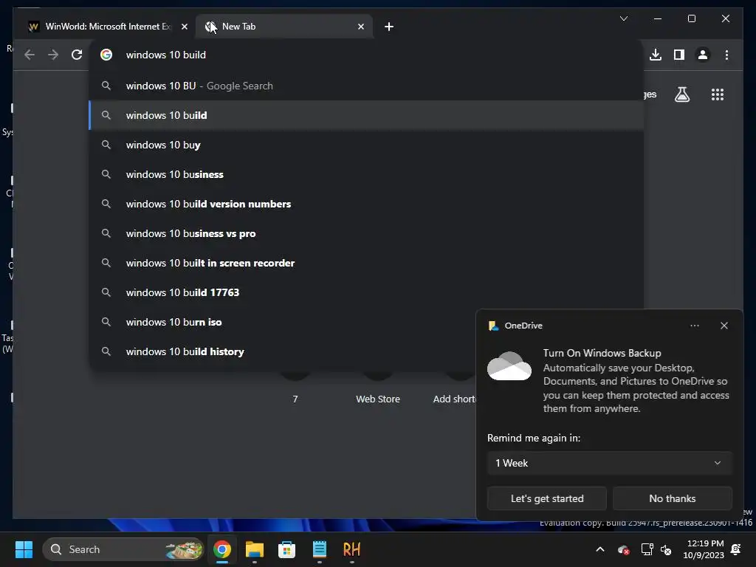Open the Chrome profile icon
Viewport: 756px width, 567px height.
point(703,55)
